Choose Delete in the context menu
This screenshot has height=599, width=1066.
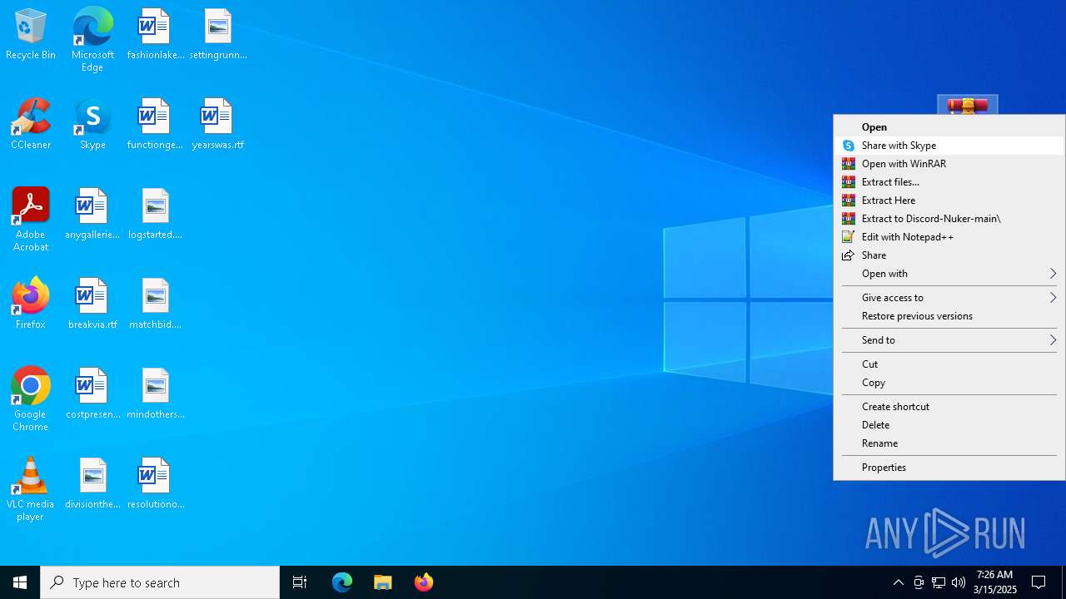[949, 425]
